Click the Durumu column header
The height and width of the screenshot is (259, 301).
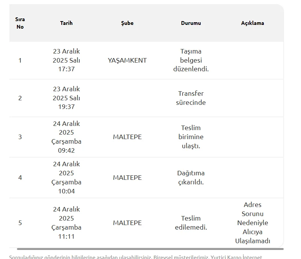(x=191, y=23)
